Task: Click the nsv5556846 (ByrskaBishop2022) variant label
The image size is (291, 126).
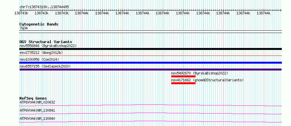Action: pyautogui.click(x=48, y=46)
